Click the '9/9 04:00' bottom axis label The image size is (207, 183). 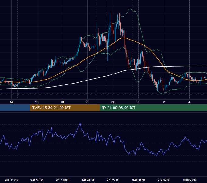[x=189, y=180]
